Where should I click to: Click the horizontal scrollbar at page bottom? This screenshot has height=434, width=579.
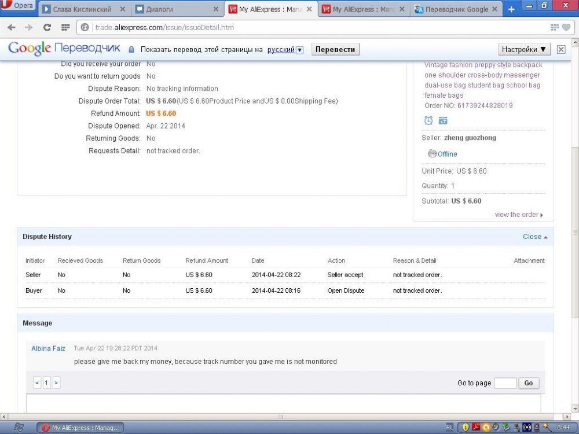click(281, 417)
